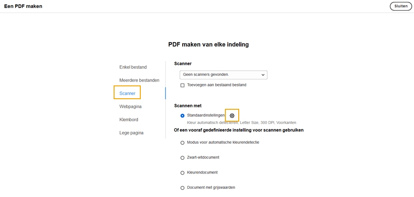Viewport: 414px width, 197px height.
Task: Choose the Klembord tab
Action: pyautogui.click(x=129, y=120)
